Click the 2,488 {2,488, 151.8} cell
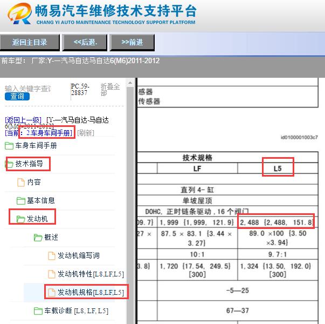The height and width of the screenshot is (324, 325). tap(276, 222)
